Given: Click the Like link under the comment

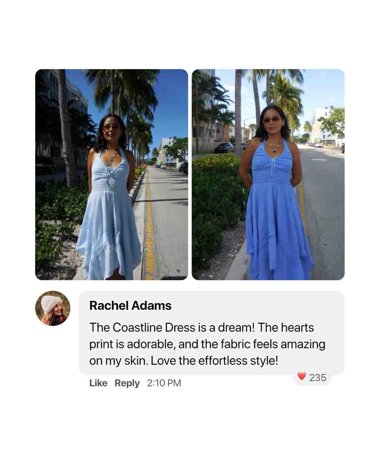Looking at the screenshot, I should (x=98, y=383).
